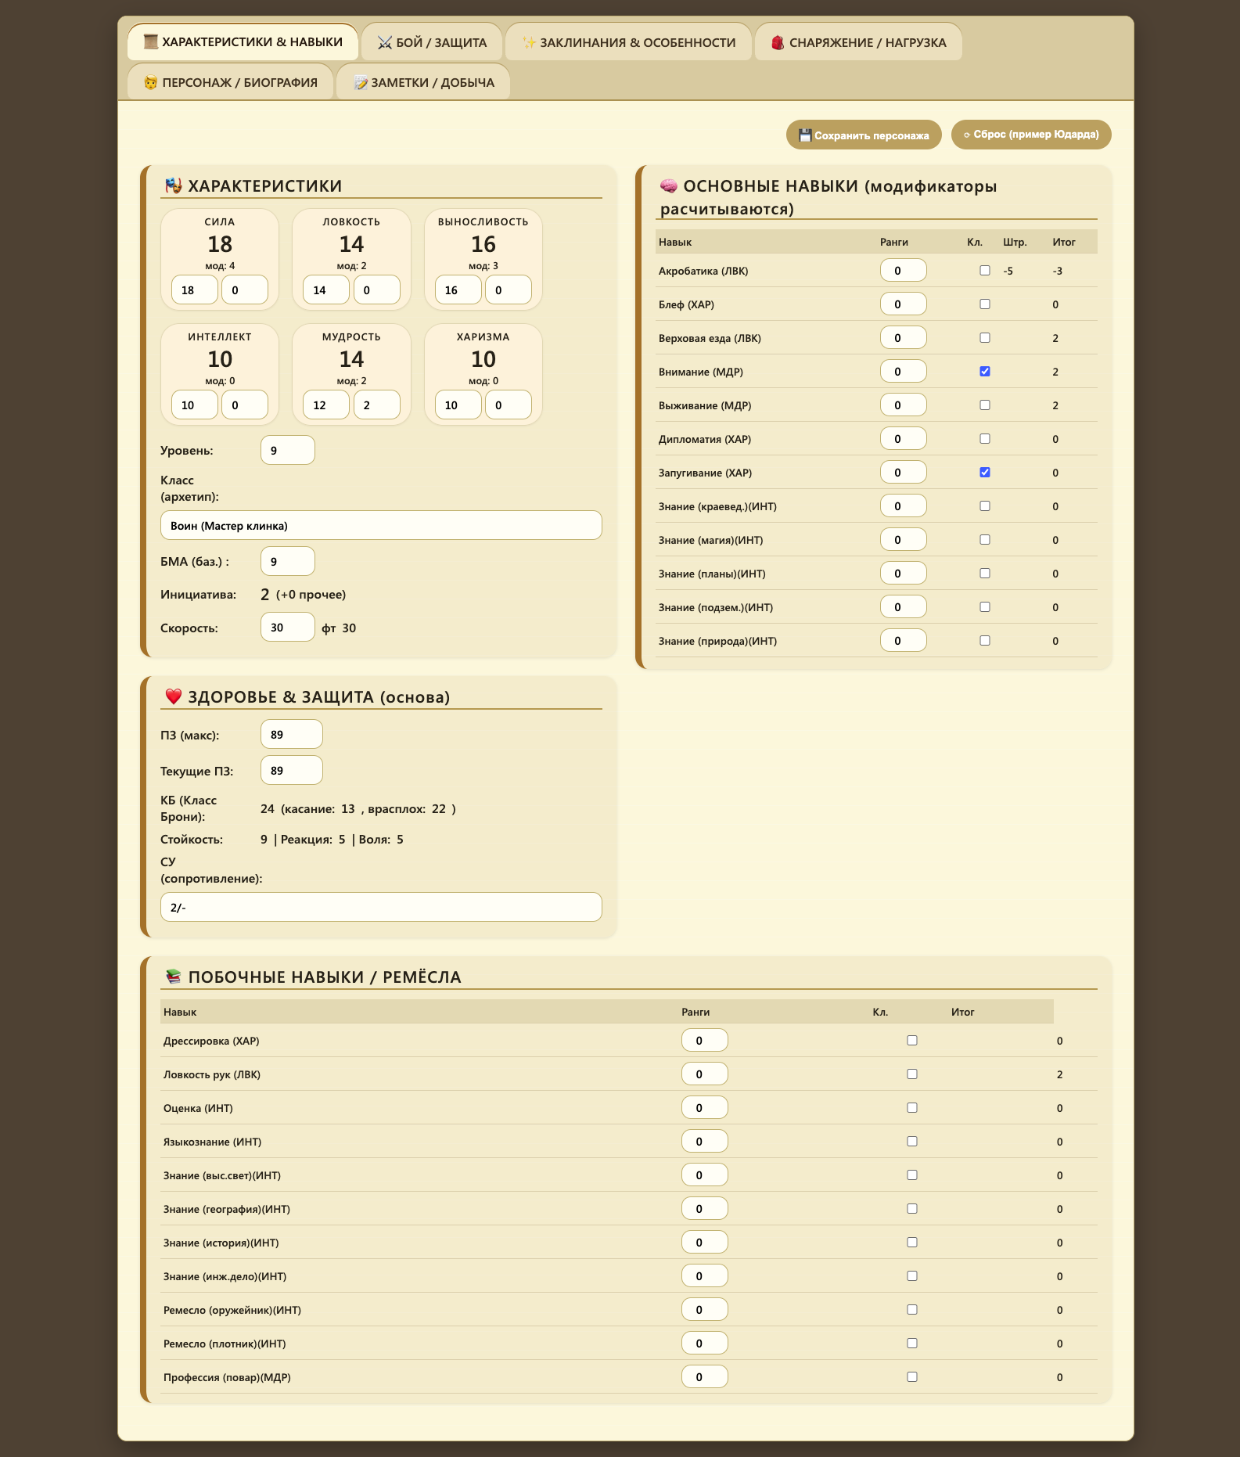1240x1457 pixels.
Task: Toggle Ремесло (оружейник) class skill checkbox
Action: pos(912,1310)
